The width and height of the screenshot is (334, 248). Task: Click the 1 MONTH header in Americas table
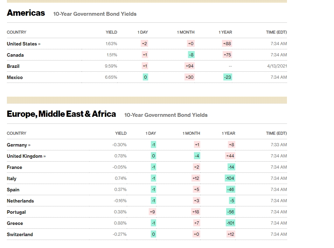click(186, 32)
